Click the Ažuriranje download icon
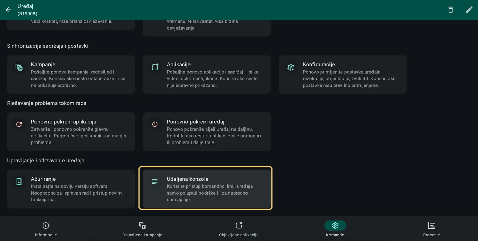 [19, 182]
